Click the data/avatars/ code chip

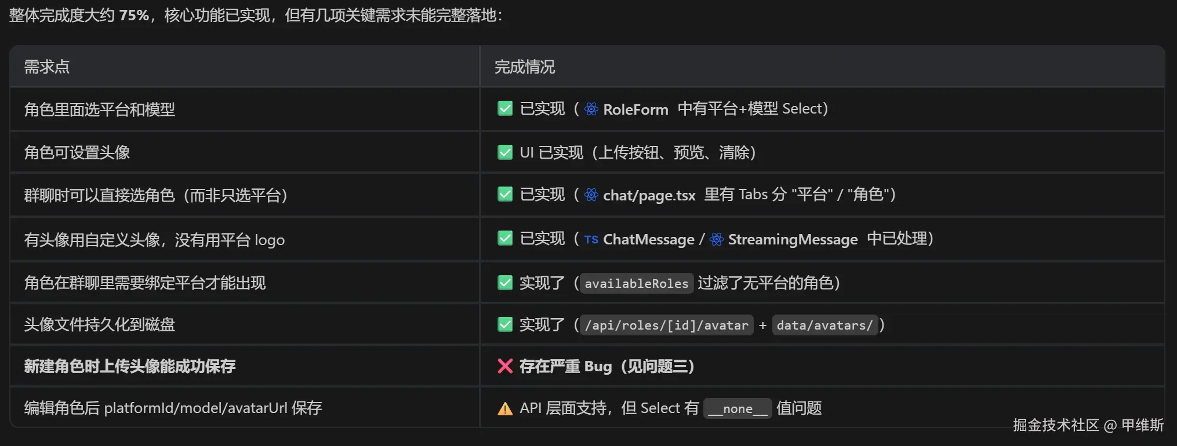(824, 326)
